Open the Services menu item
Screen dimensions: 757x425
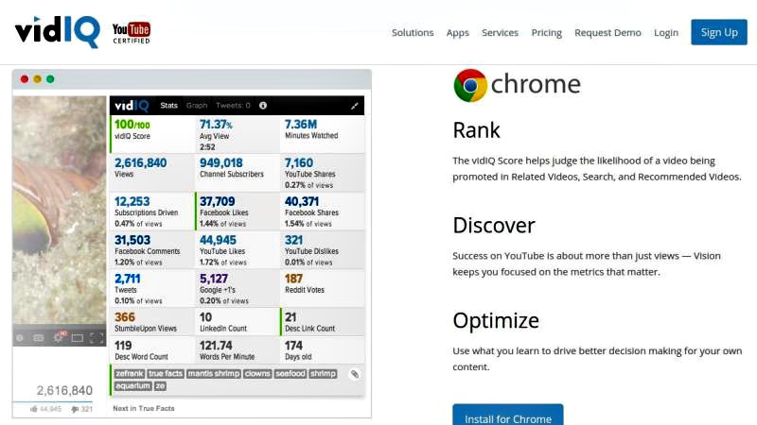pos(500,33)
